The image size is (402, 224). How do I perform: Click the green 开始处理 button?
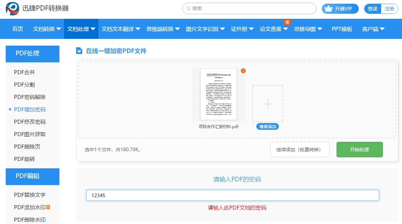pos(359,150)
